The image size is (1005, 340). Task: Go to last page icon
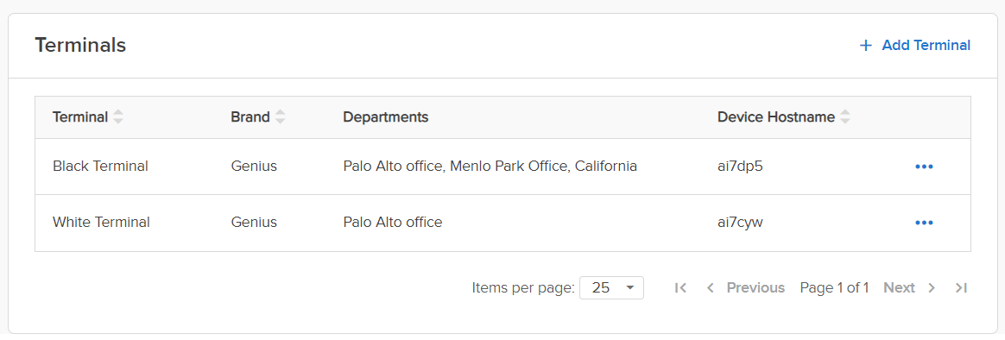960,288
